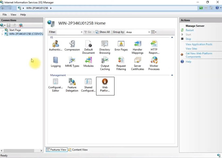Click the green Refresh page icon
Screen dimensions: 222x158
click(x=201, y=8)
